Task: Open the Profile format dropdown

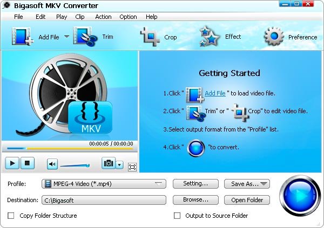Action: coord(104,184)
